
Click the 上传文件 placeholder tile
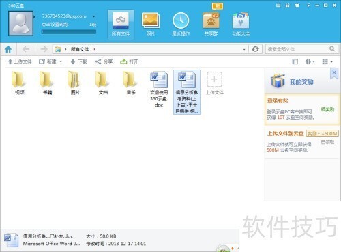215,83
